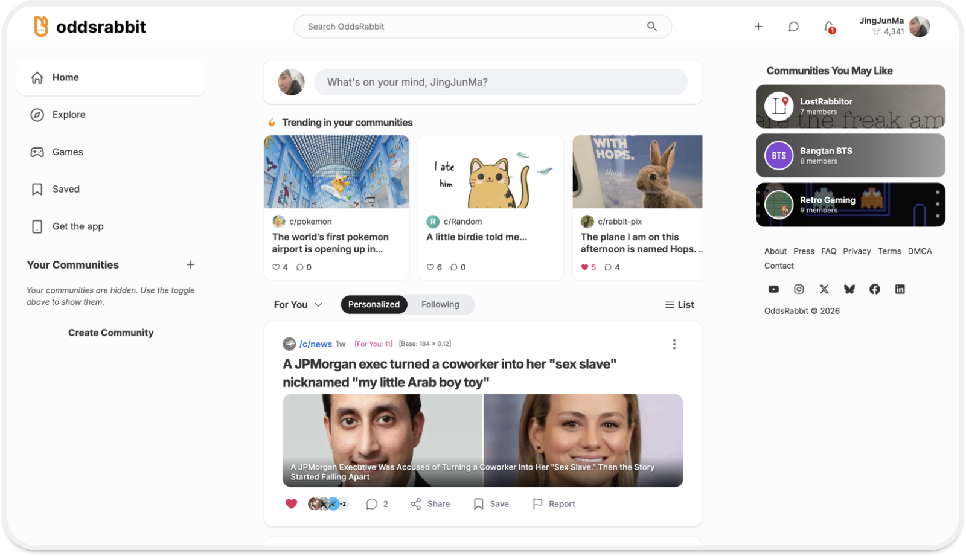
Task: Click the oddsrabbit logo icon
Action: (40, 27)
